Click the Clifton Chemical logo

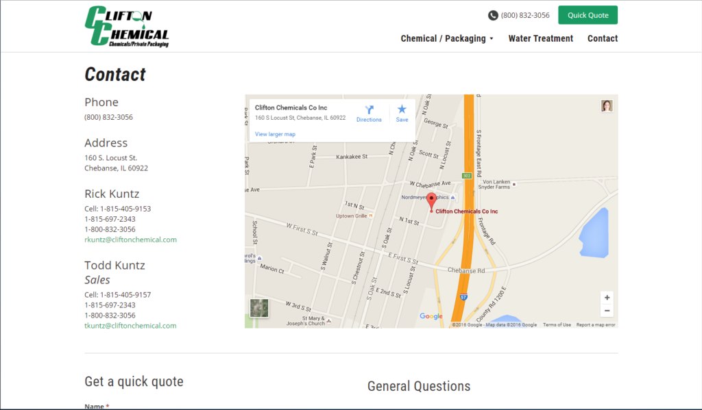click(127, 26)
